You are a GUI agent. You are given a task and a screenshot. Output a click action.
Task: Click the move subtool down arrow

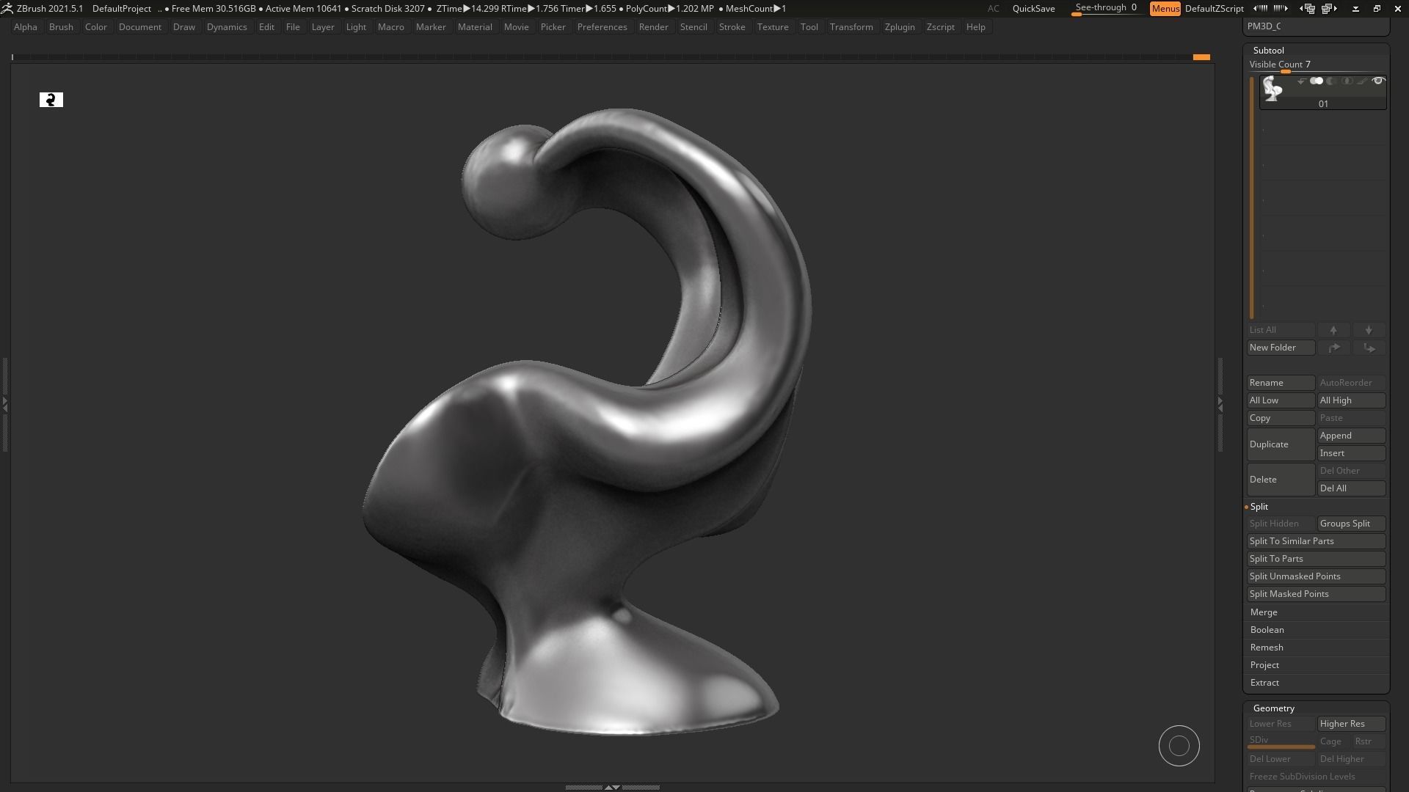point(1369,330)
